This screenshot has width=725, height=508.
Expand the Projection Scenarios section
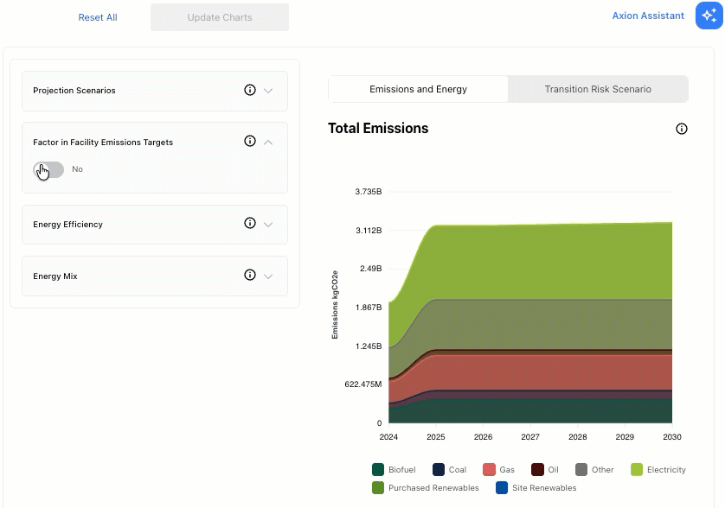pos(268,91)
